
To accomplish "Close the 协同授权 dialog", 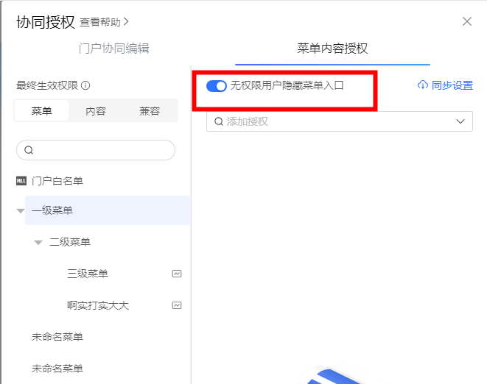I will click(x=467, y=21).
